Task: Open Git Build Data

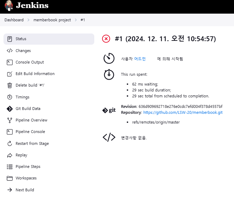Action: coord(28,109)
